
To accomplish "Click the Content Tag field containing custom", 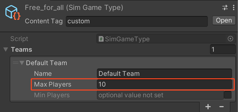I will [137, 21].
